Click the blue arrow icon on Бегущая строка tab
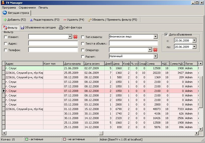 [5, 13]
